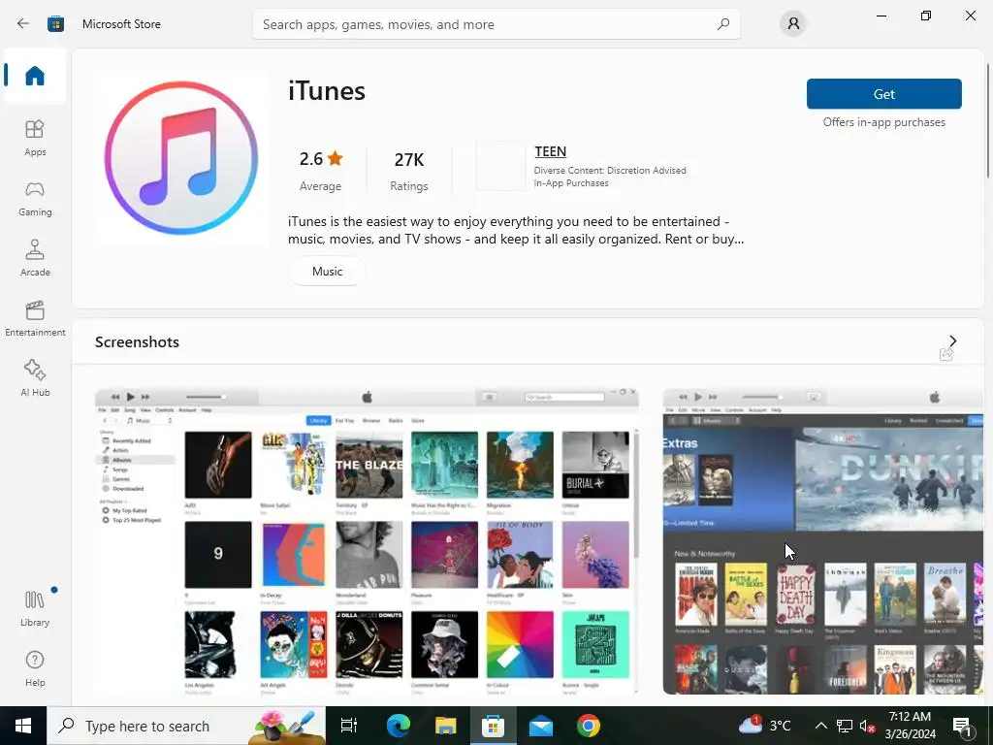
Task: Show hidden system tray icons
Action: click(820, 726)
